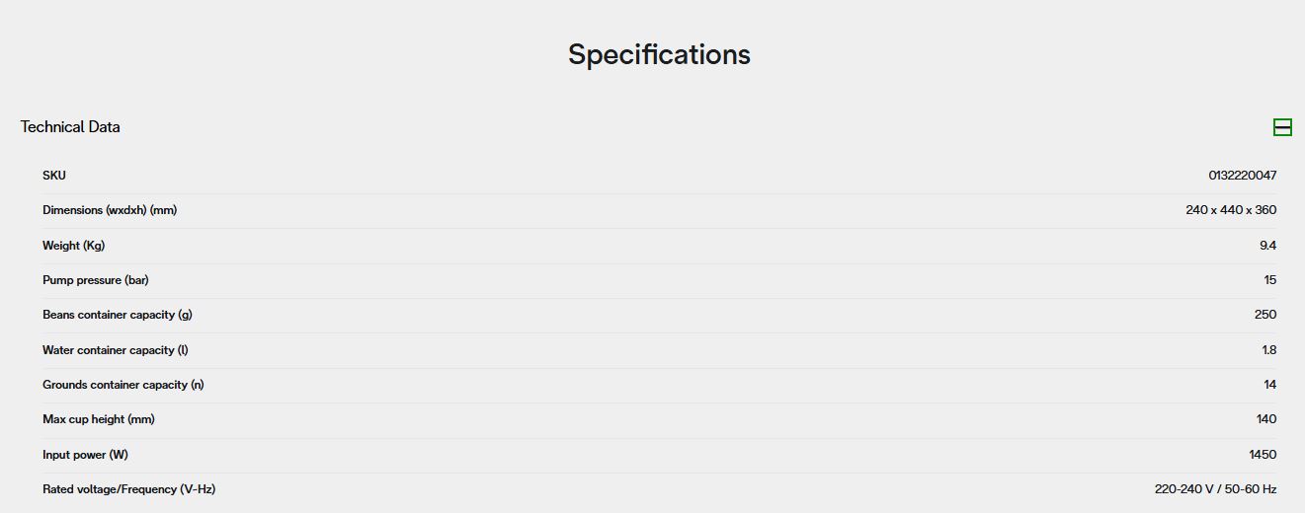This screenshot has height=513, width=1305.
Task: Click the Beans container capacity (g) label
Action: 117,315
